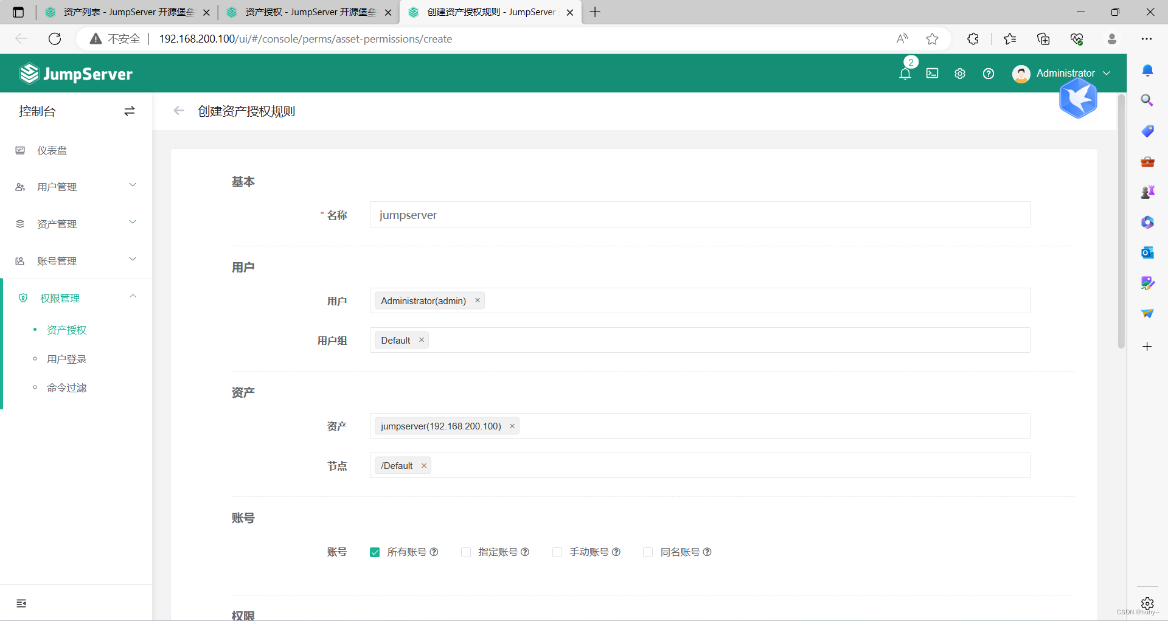Open Edge sidebar Outlook icon
The height and width of the screenshot is (621, 1168).
[x=1147, y=252]
